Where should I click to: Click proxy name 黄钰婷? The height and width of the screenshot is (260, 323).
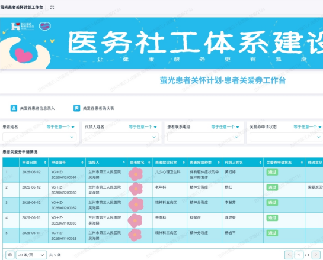click(230, 172)
